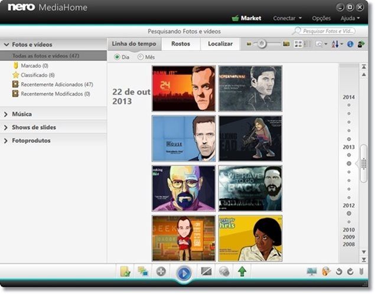Show the blue info panel icon
This screenshot has width=375, height=294.
[x=350, y=44]
